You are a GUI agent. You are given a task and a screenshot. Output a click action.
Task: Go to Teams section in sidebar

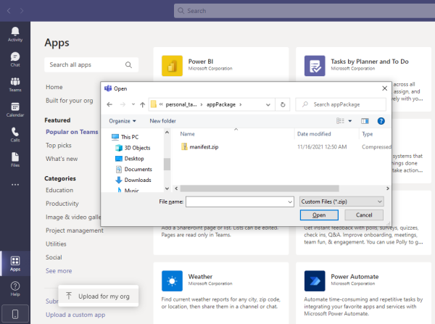point(15,84)
